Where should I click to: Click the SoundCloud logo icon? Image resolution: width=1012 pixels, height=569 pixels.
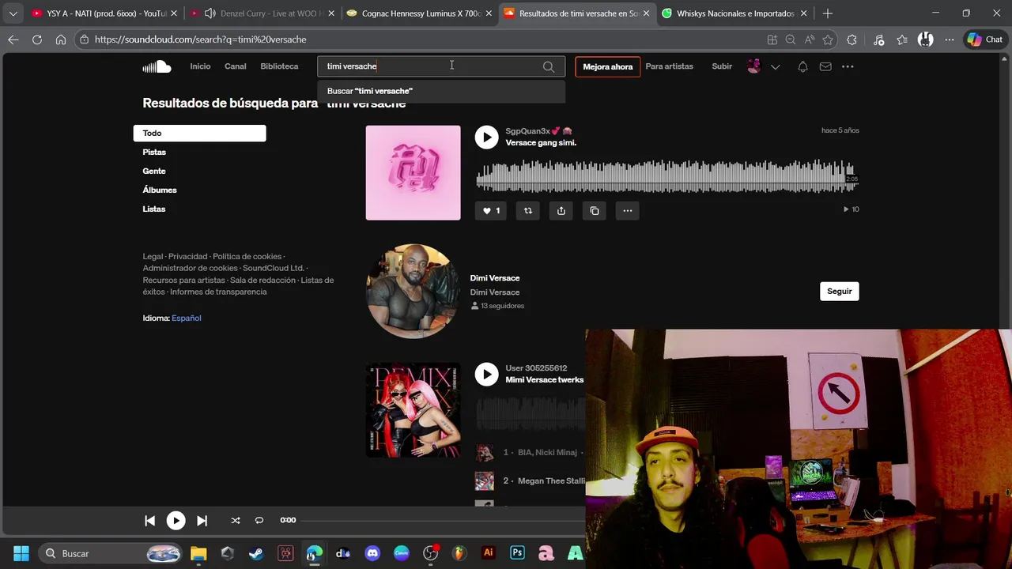pyautogui.click(x=157, y=66)
